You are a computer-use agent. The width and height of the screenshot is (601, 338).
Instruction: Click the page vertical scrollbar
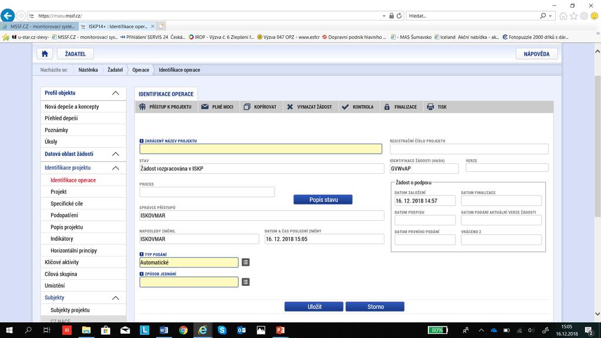(x=597, y=146)
